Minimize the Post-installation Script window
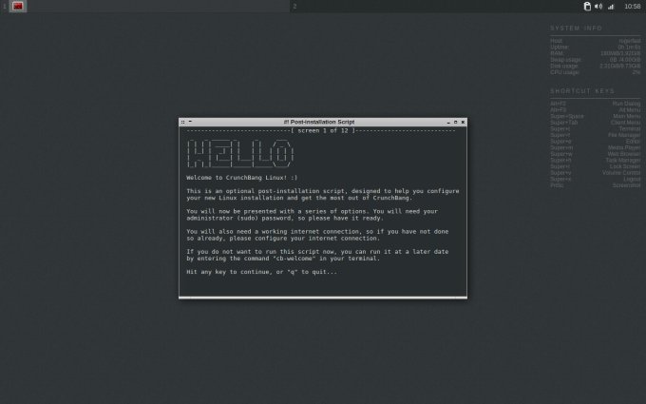The width and height of the screenshot is (646, 404). [448, 122]
